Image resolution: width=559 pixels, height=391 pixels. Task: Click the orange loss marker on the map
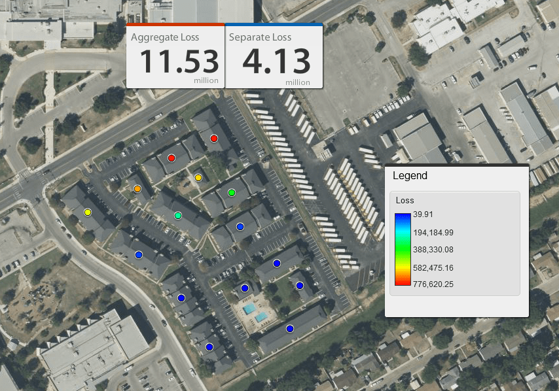[137, 189]
